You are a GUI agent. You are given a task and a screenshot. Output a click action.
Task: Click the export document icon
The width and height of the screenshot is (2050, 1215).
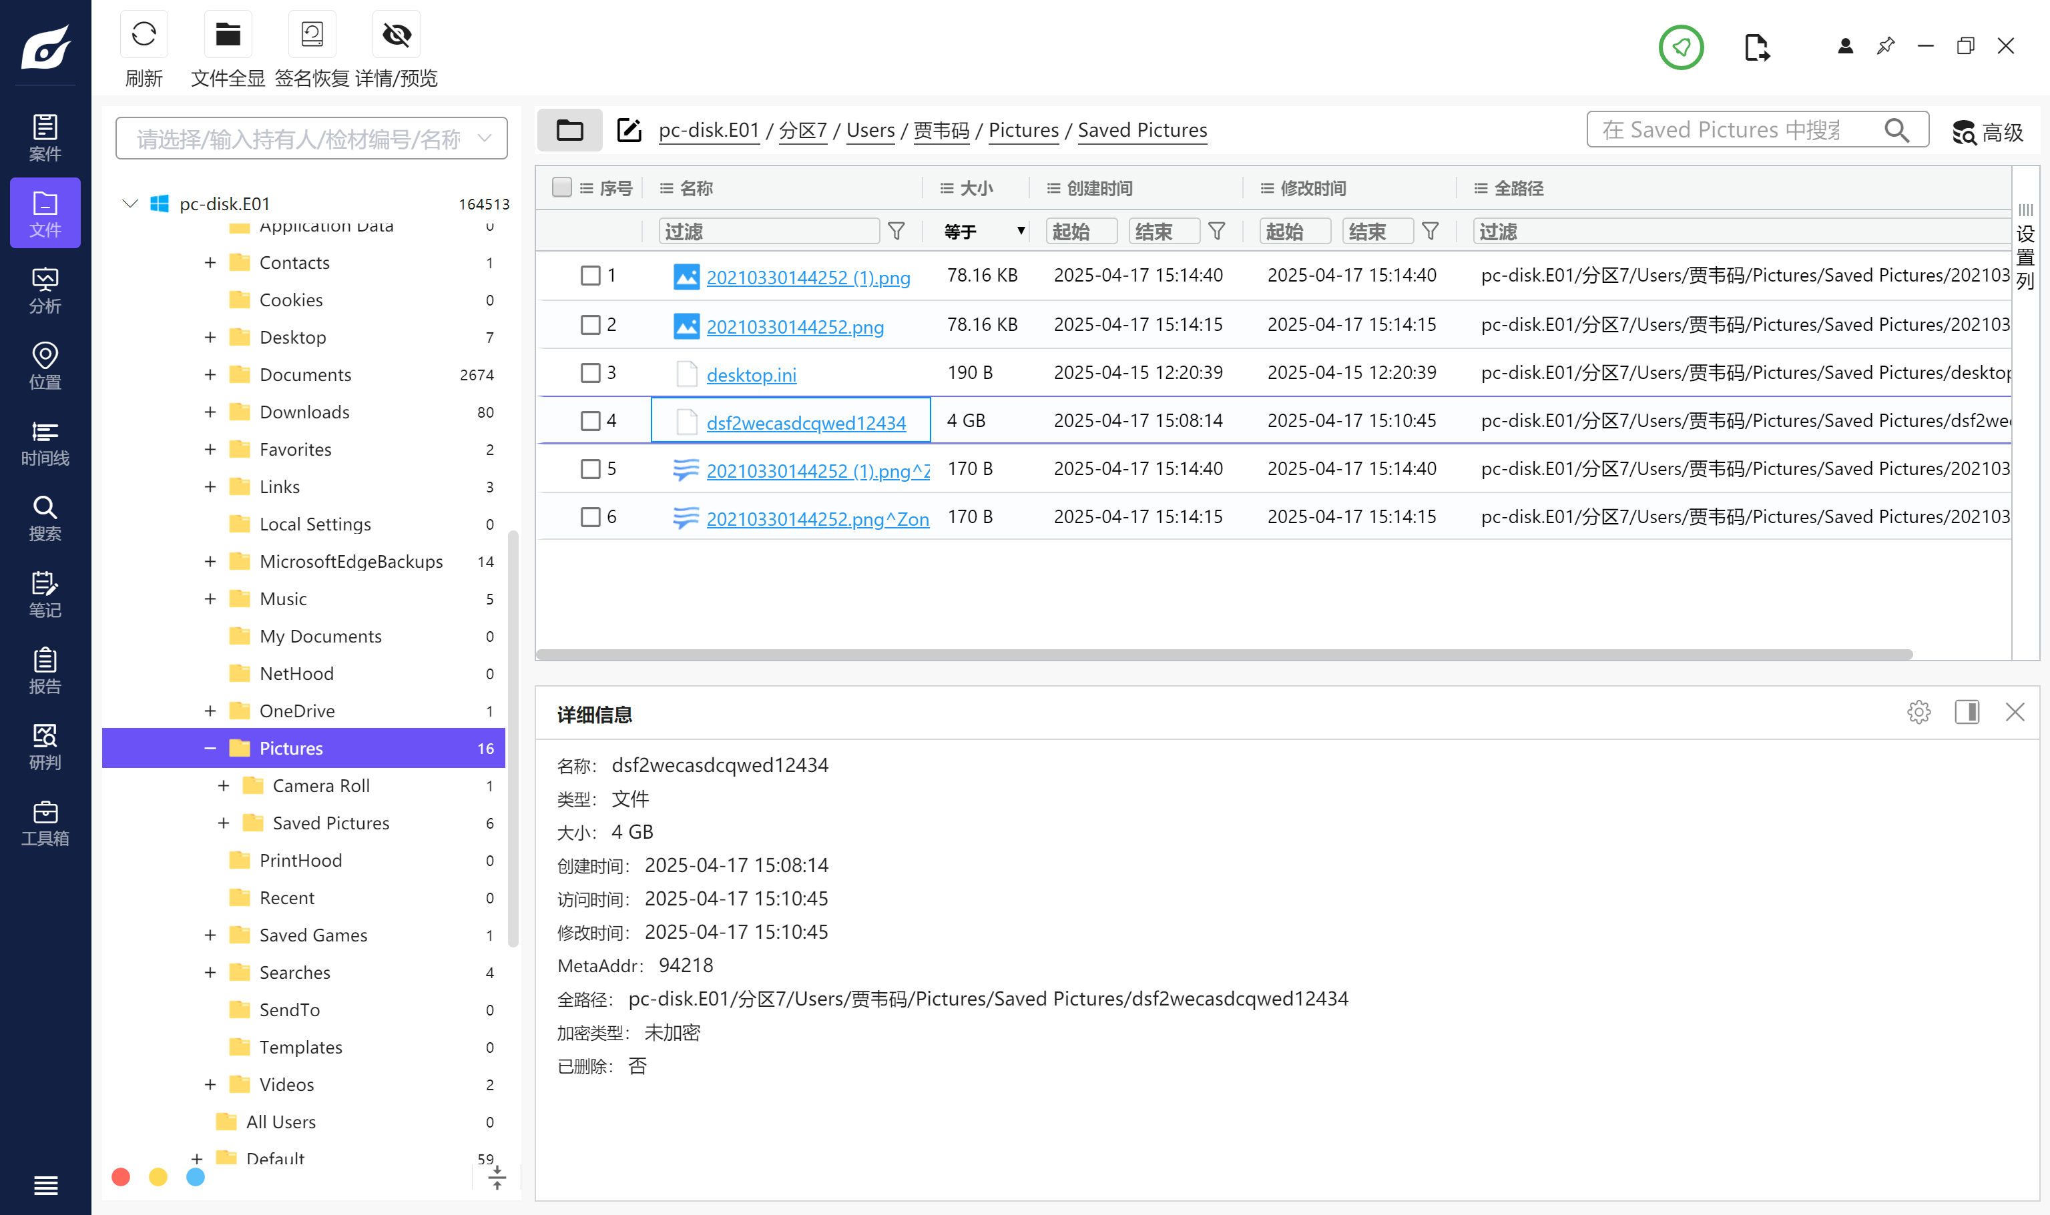click(x=1757, y=47)
